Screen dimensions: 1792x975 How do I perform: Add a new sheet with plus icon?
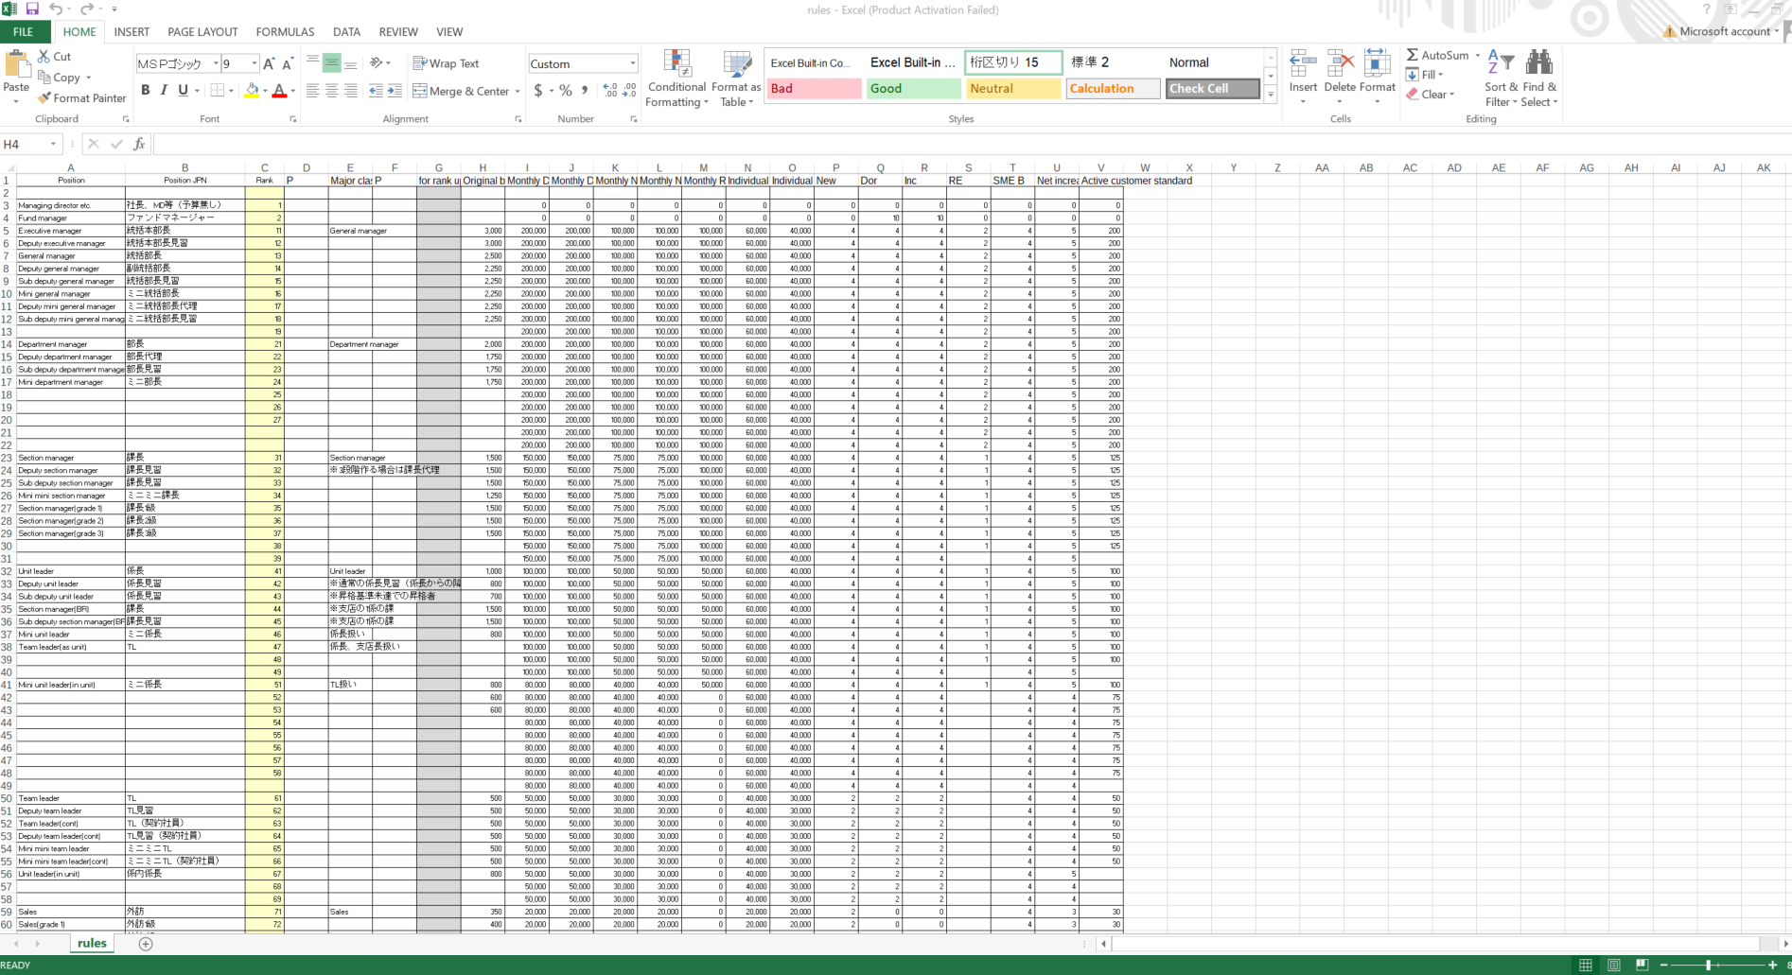[146, 944]
